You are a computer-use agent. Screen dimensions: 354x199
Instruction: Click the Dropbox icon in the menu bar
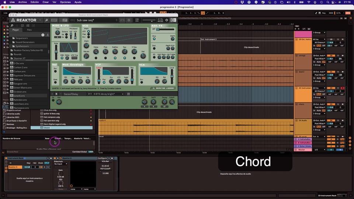click(242, 2)
